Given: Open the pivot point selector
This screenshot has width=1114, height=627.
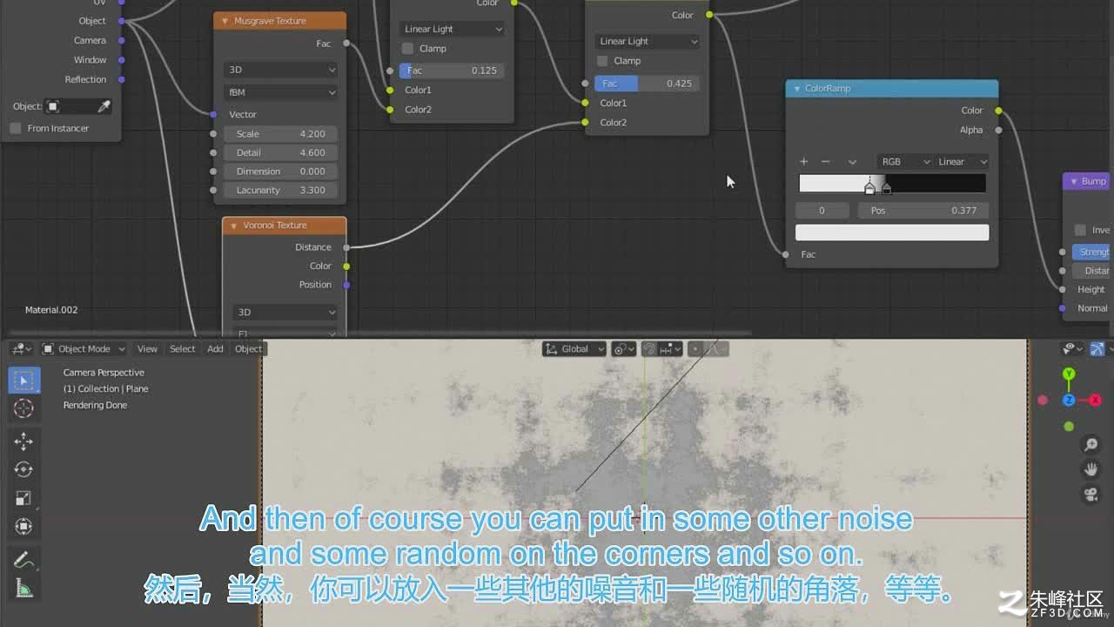Looking at the screenshot, I should [623, 348].
